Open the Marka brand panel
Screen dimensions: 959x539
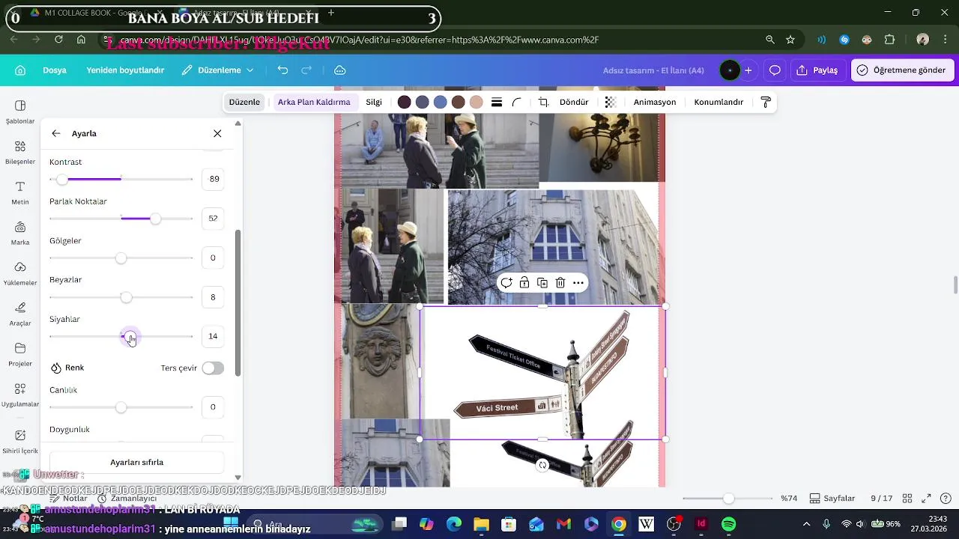[x=20, y=233]
